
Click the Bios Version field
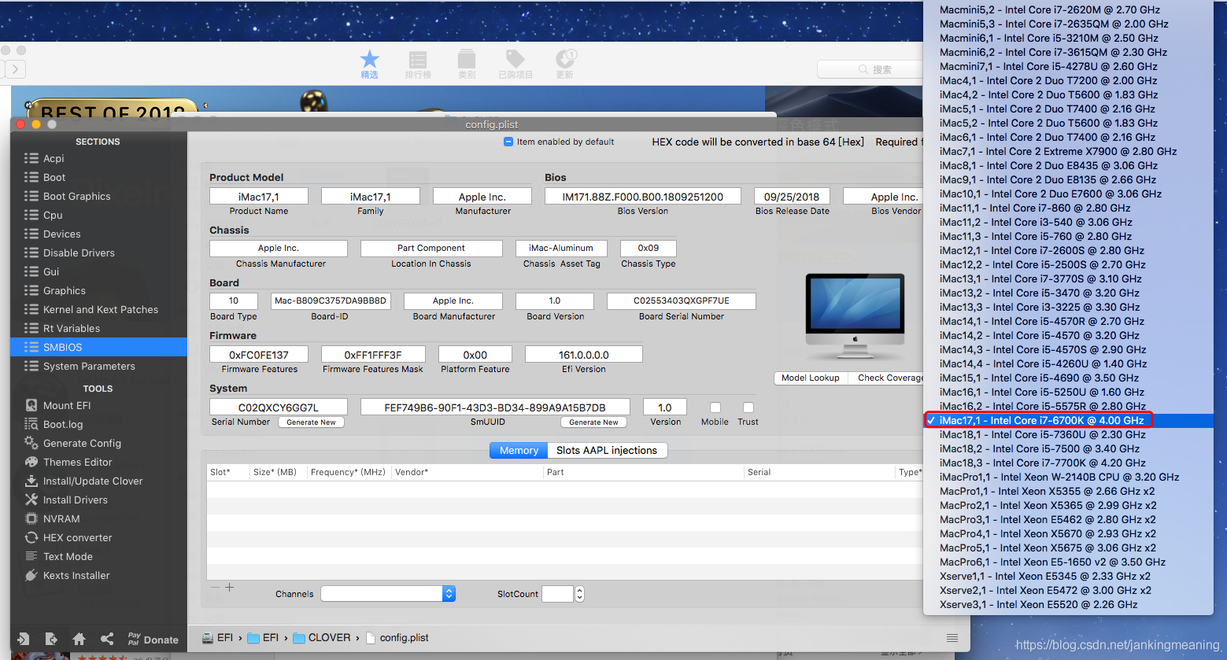point(643,197)
